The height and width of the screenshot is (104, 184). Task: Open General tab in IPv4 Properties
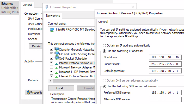tap(103, 22)
